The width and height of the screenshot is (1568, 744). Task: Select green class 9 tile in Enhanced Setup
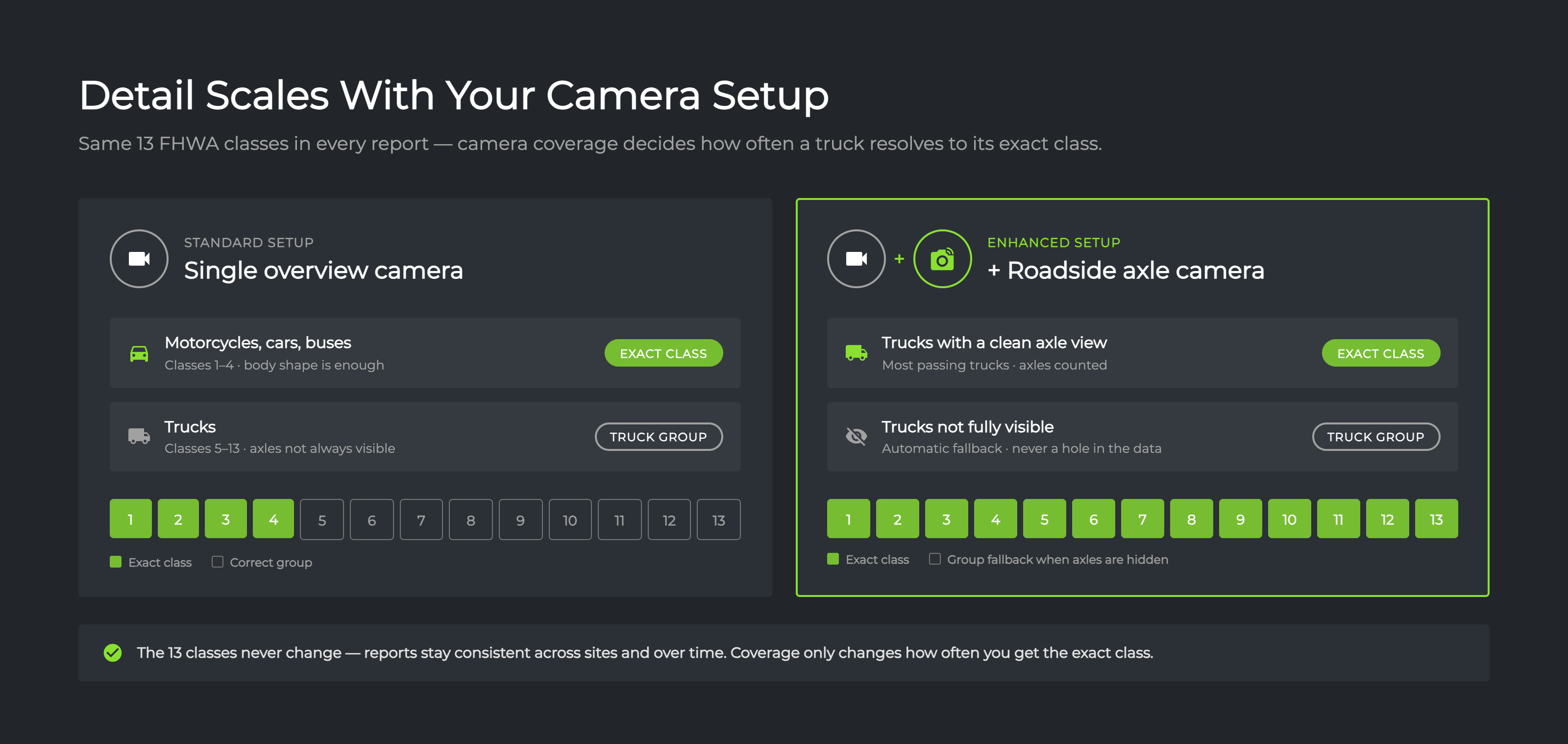click(x=1241, y=519)
